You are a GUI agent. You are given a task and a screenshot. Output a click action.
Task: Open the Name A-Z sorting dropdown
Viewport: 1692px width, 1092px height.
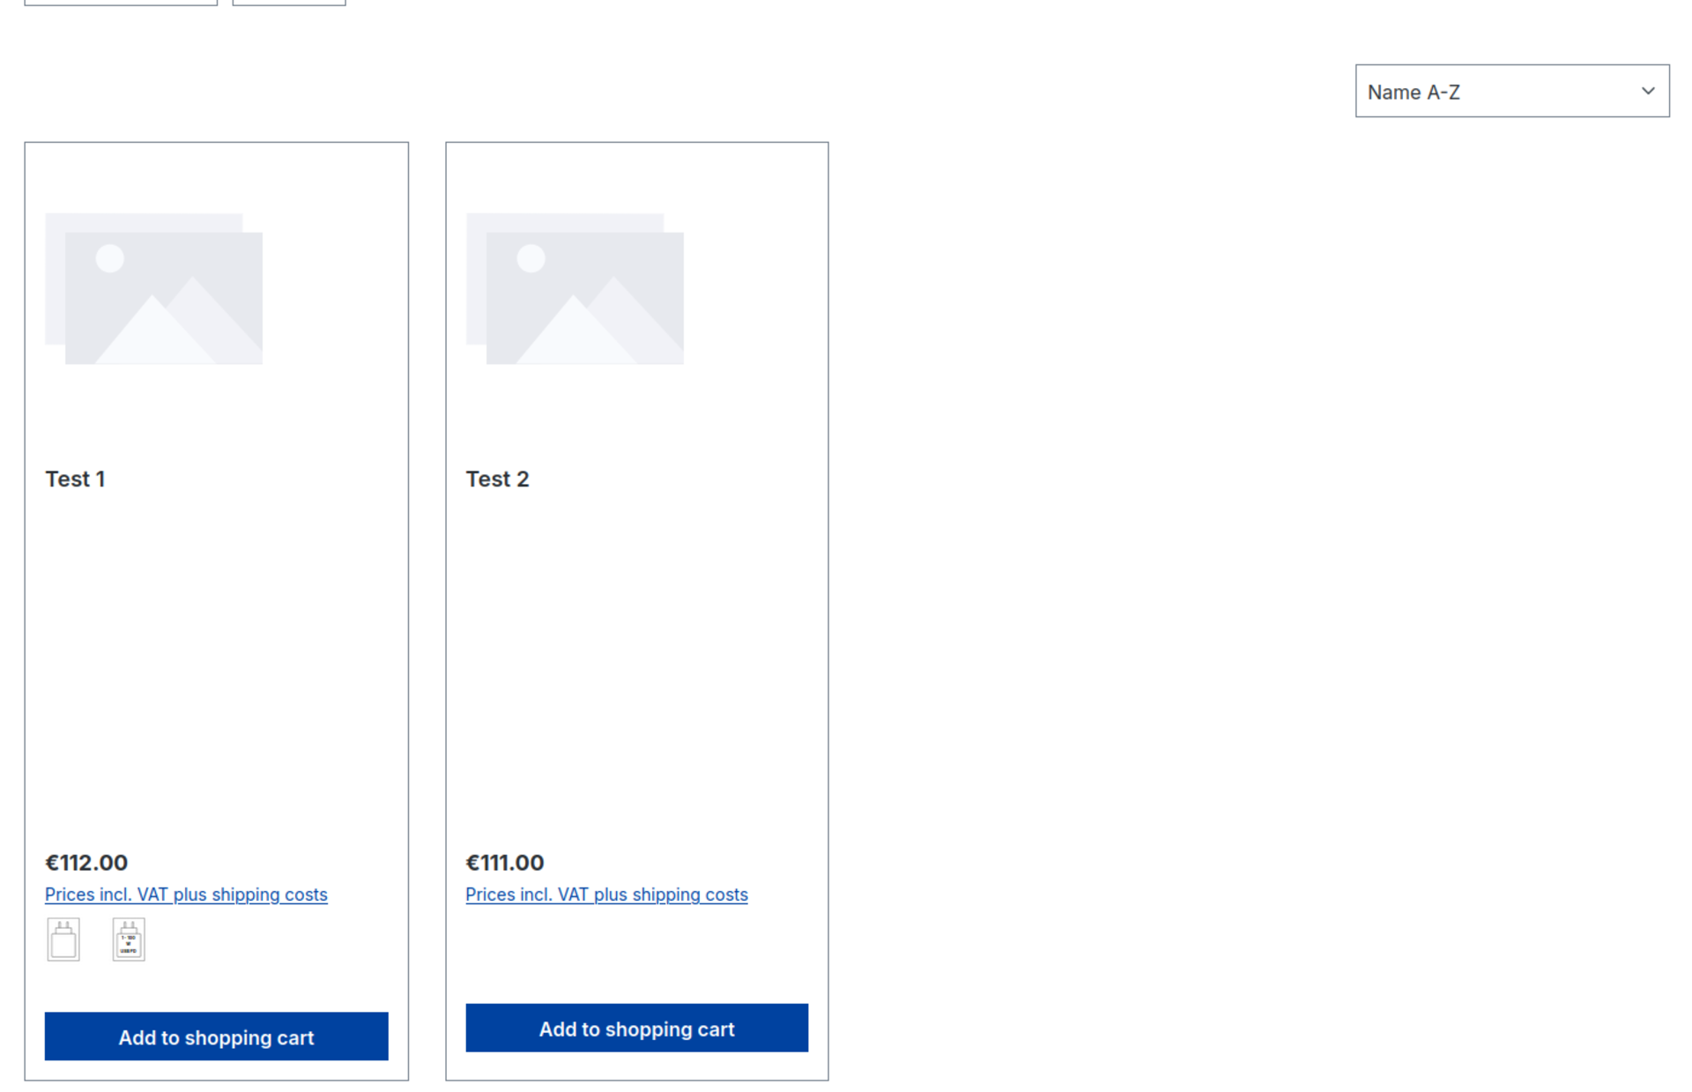pos(1512,91)
